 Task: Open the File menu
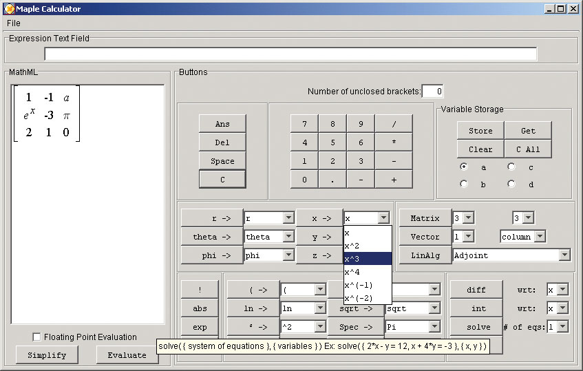click(14, 23)
